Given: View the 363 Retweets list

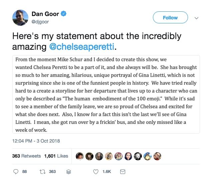Looking at the screenshot, I should 26,156.
